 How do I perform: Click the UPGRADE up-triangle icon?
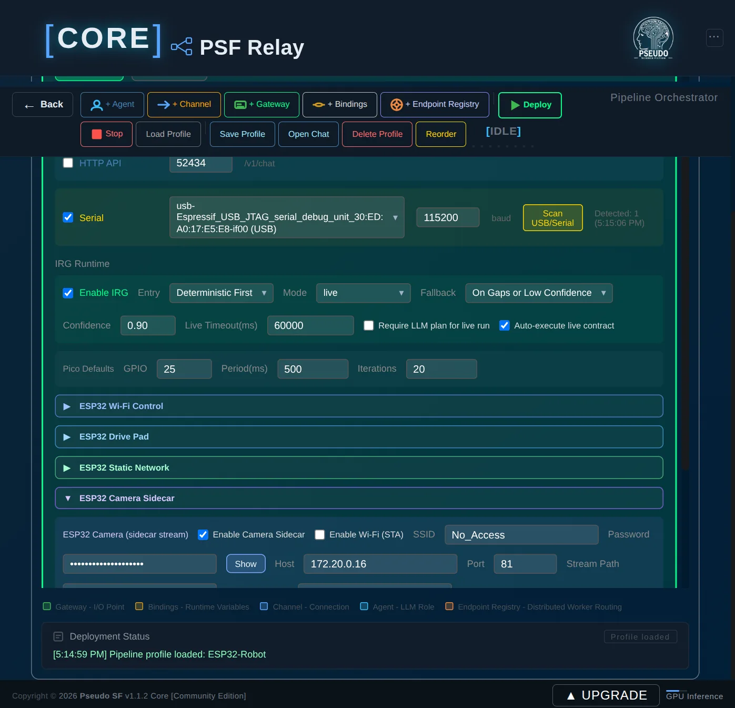571,696
